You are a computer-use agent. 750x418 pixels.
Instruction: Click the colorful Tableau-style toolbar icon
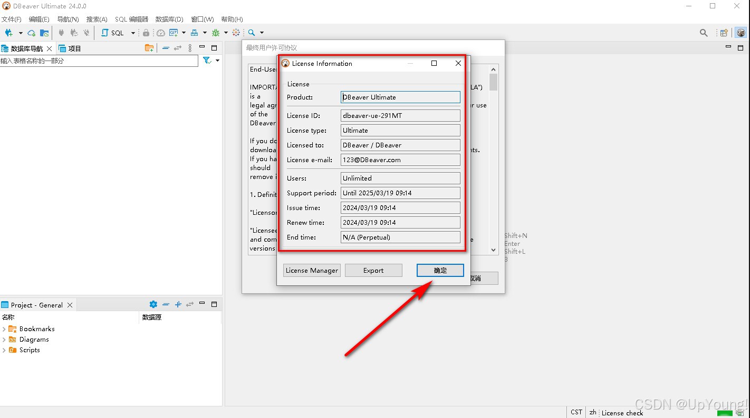point(236,33)
